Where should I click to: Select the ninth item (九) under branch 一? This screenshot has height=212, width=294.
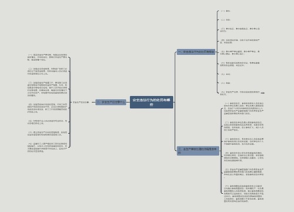coord(240,93)
